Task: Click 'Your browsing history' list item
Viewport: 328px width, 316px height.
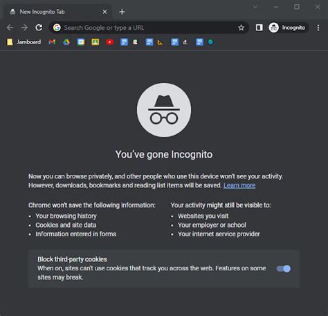Action: click(x=66, y=216)
